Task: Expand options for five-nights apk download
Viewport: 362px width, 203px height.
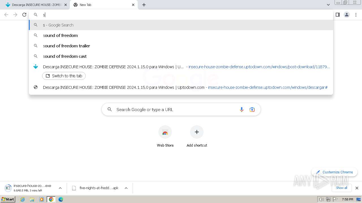Action: [x=126, y=188]
